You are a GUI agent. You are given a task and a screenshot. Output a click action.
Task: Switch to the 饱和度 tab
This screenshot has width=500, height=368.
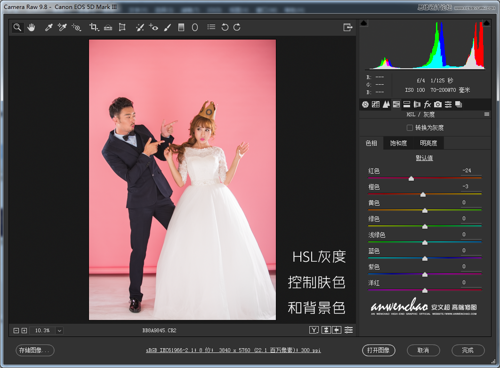click(x=399, y=143)
